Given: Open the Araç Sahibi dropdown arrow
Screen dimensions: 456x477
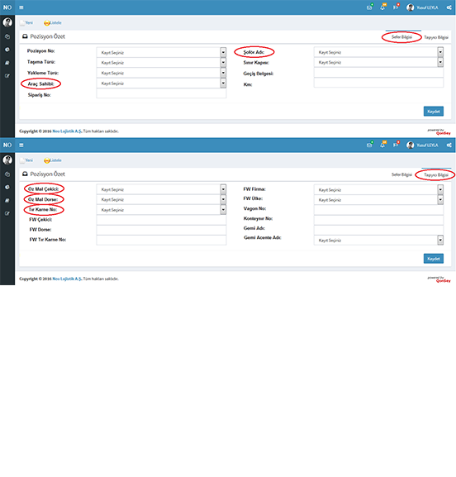Looking at the screenshot, I should click(x=223, y=83).
